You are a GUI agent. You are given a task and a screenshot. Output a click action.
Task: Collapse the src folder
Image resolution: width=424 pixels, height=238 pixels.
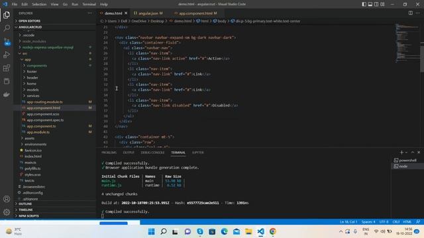(x=54, y=54)
